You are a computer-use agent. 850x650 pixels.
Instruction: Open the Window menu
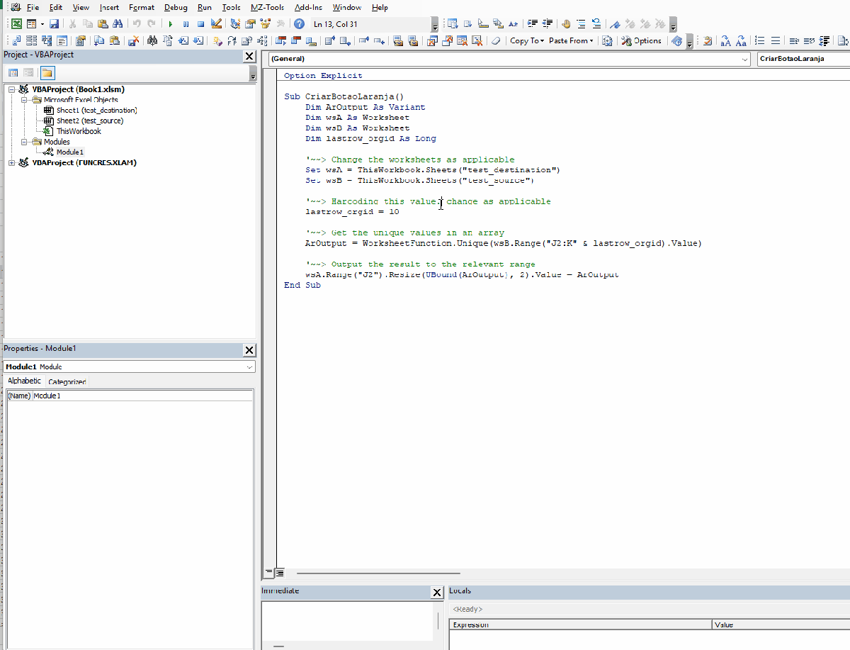tap(346, 7)
